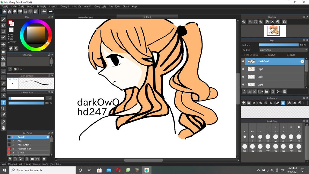Hide the darkOwO layer

[x=243, y=61]
